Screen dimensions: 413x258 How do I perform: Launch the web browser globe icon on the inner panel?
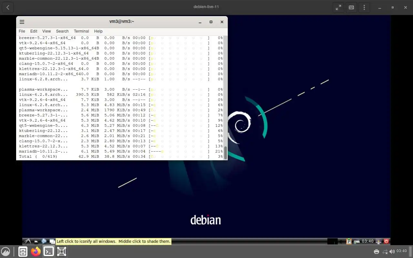44,241
